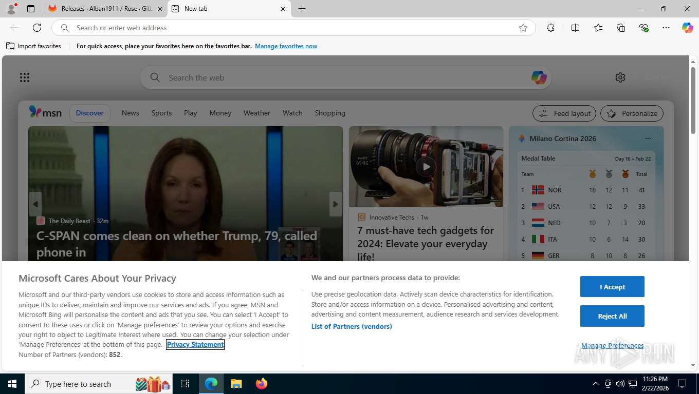Screen dimensions: 699x394
Task: Open Milano Cortina 2026 card options menu
Action: pos(648,139)
